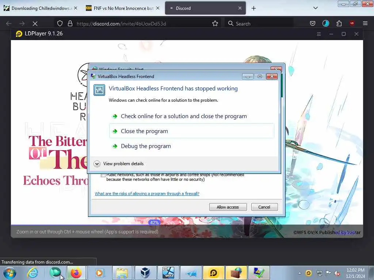Close the Discord tab
374x280 pixels.
point(240,8)
